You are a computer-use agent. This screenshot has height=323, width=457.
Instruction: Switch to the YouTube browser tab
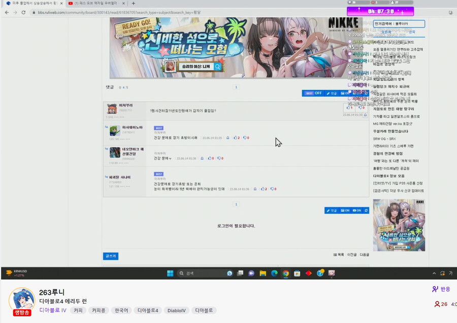pos(96,4)
